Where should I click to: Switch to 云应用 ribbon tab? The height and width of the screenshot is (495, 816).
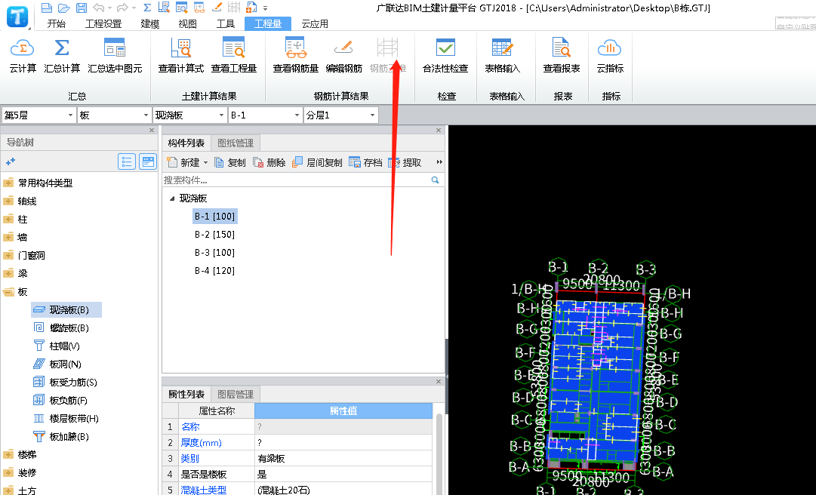(315, 24)
